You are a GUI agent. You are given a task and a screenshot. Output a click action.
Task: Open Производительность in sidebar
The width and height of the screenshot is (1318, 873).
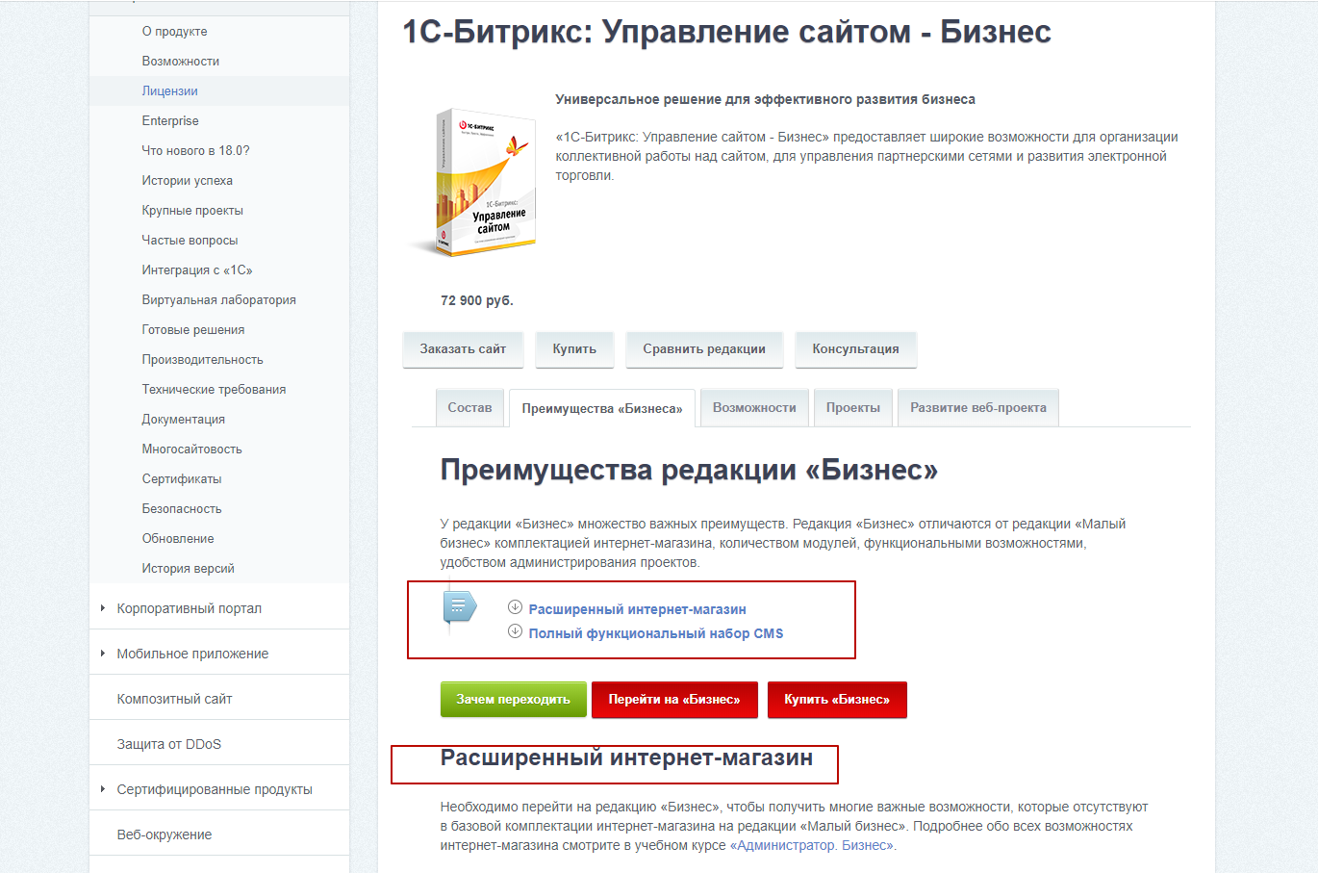click(202, 359)
